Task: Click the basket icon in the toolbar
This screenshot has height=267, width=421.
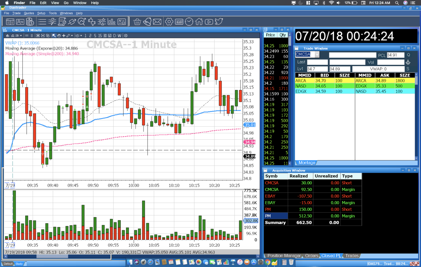Action: pos(137,22)
